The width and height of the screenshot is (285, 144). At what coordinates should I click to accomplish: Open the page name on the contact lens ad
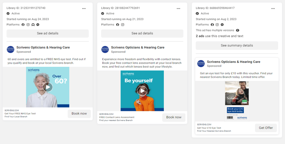click(x=138, y=48)
